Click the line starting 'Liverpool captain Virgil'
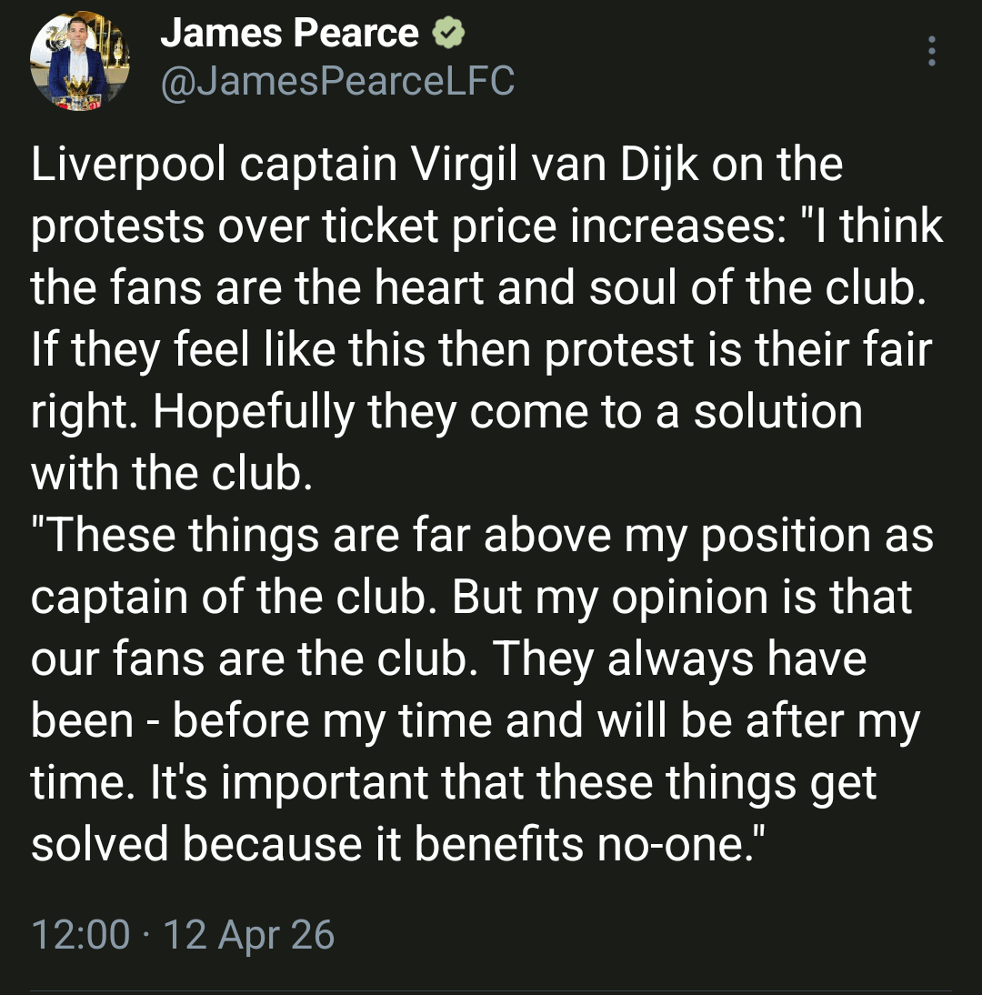The width and height of the screenshot is (982, 995). coord(436,165)
